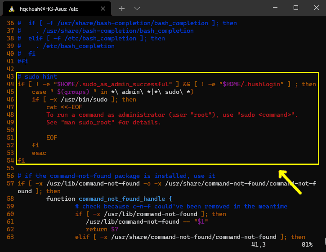Click 'sudo_root' on line 49
This screenshot has height=252, width=326.
(94, 122)
